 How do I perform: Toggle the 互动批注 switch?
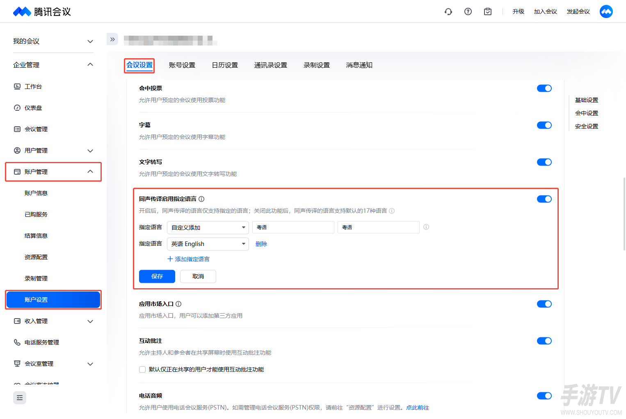[544, 341]
